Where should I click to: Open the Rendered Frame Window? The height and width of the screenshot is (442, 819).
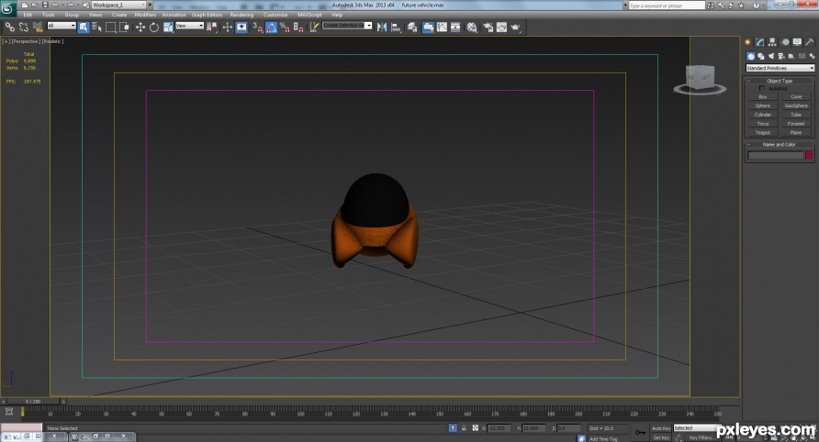[501, 28]
